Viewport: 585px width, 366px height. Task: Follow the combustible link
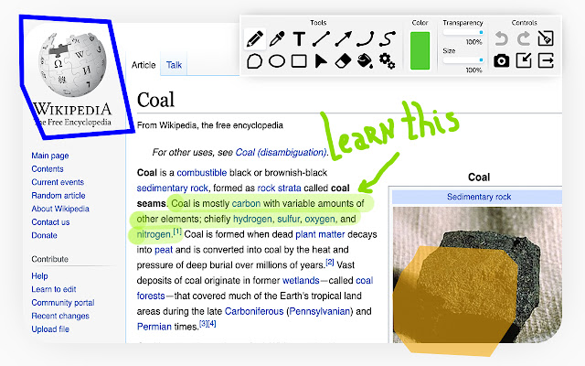click(201, 173)
